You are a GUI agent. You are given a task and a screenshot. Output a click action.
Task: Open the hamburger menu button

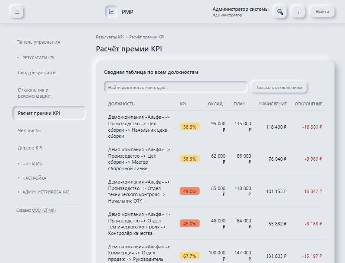click(17, 12)
